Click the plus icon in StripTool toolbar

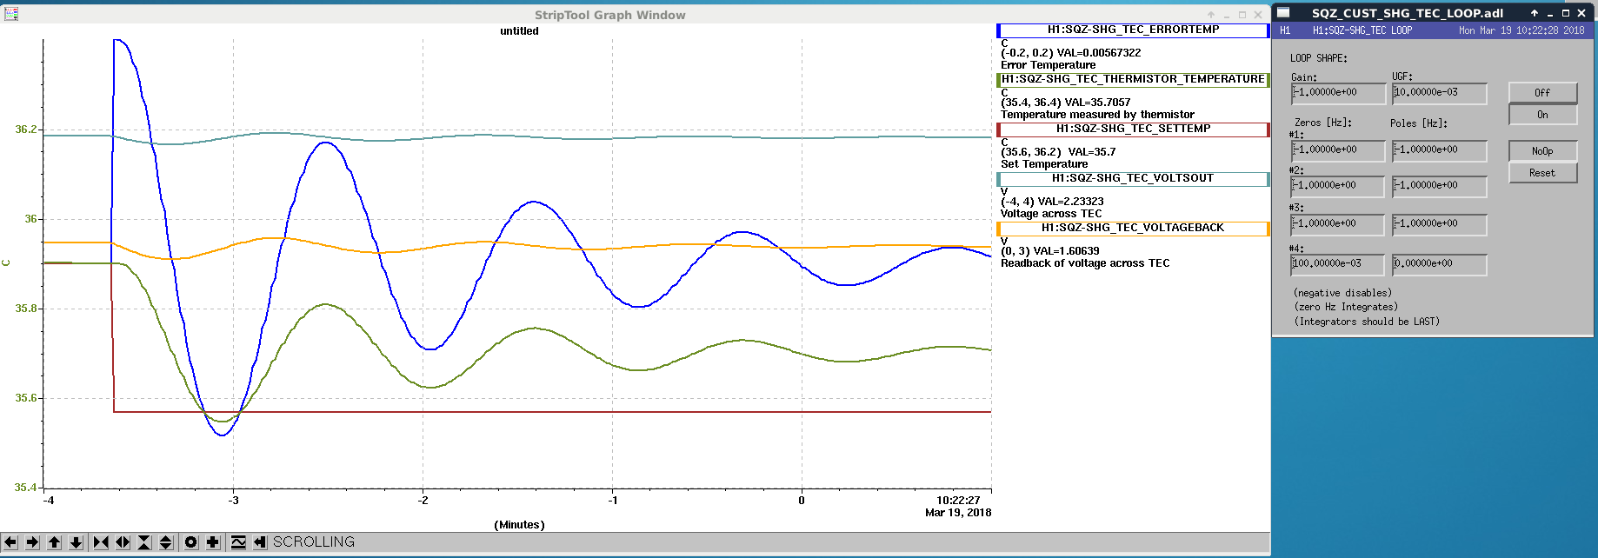point(213,542)
